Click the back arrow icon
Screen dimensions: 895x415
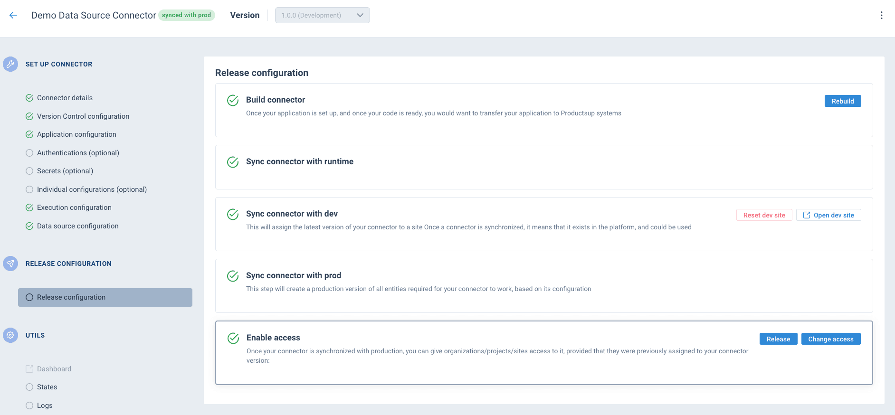[13, 15]
